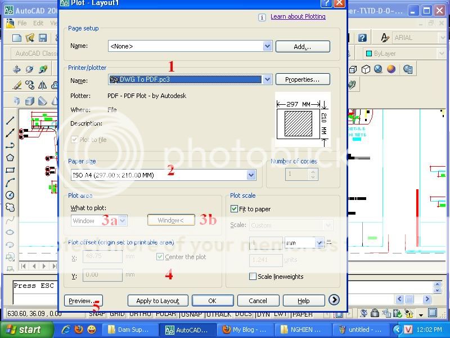Click the orange realistic shading sphere icon
The height and width of the screenshot is (338, 450).
391,69
